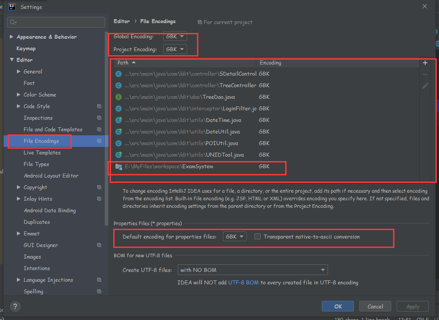439x320 pixels.
Task: Open Create UTF-8 files dropdown
Action: [253, 270]
